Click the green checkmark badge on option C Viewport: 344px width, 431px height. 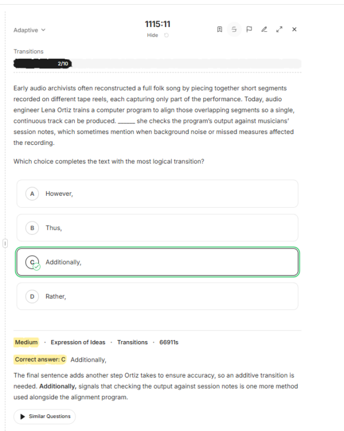pos(36,266)
